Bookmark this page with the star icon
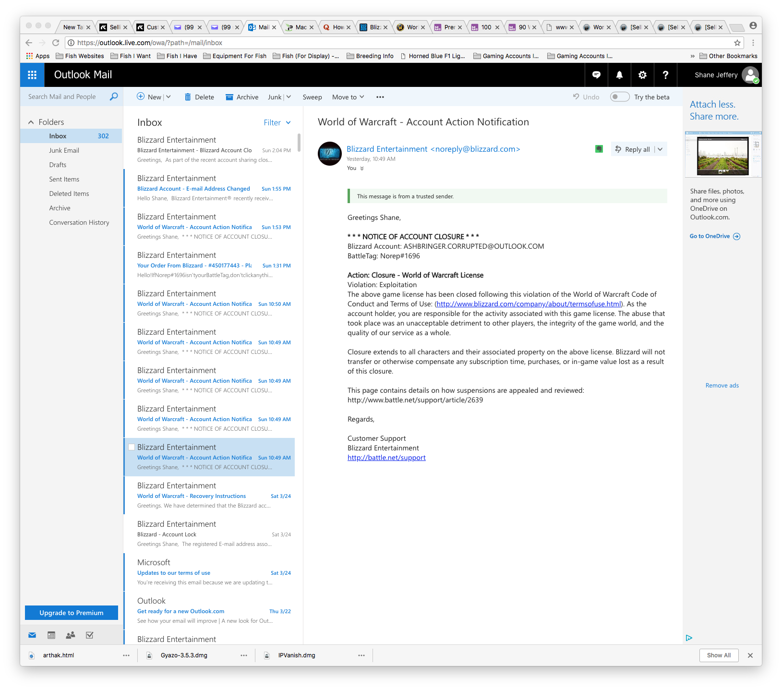The image size is (782, 690). point(737,43)
